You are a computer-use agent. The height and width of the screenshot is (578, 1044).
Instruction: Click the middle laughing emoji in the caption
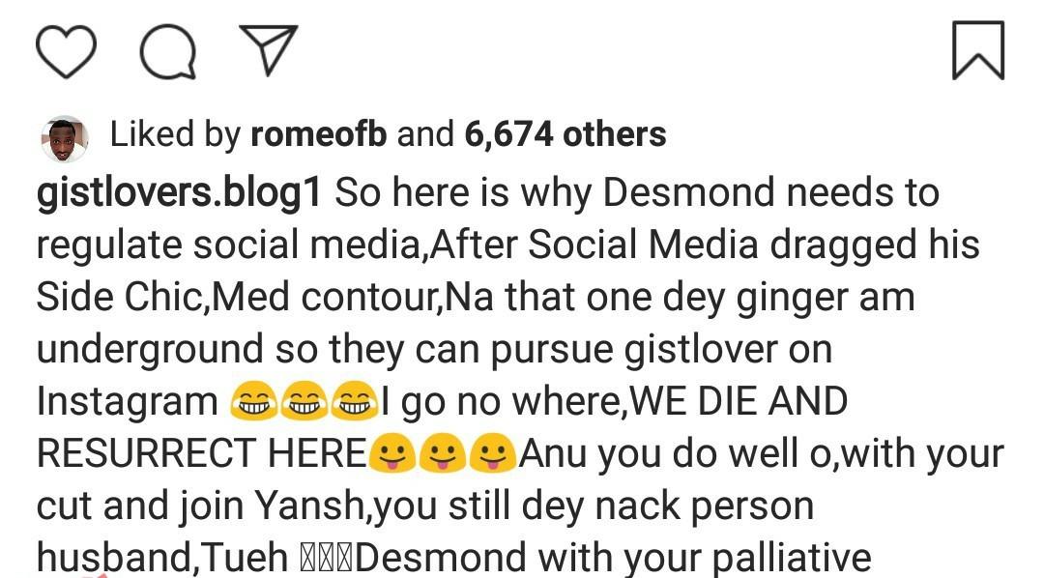tap(304, 401)
